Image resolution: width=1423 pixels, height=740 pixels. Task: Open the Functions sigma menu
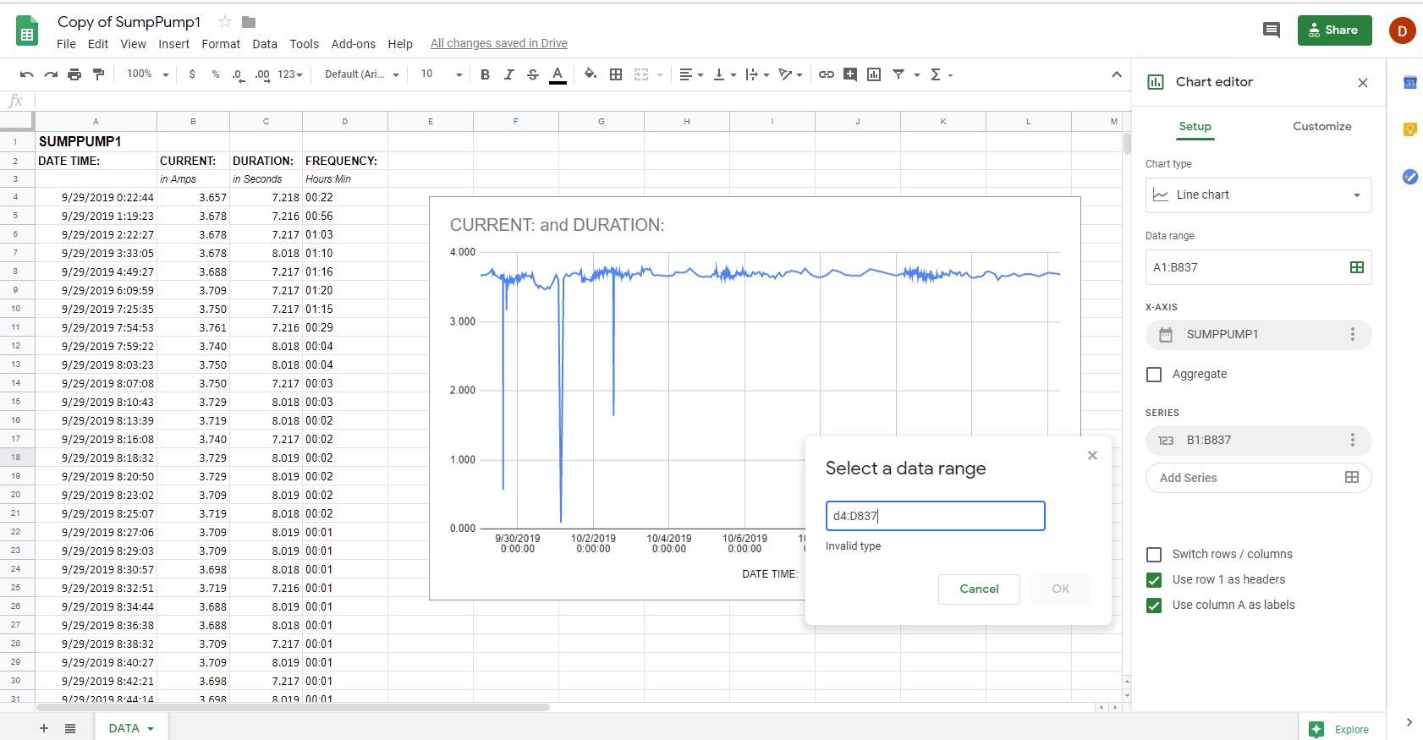[x=941, y=74]
